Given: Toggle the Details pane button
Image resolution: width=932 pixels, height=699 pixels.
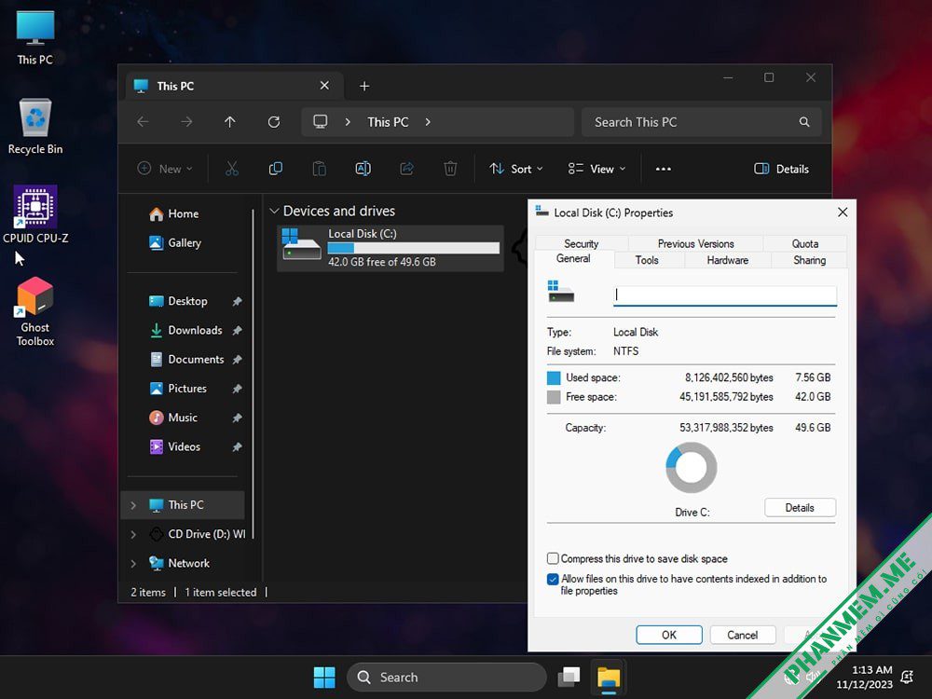Looking at the screenshot, I should 781,169.
